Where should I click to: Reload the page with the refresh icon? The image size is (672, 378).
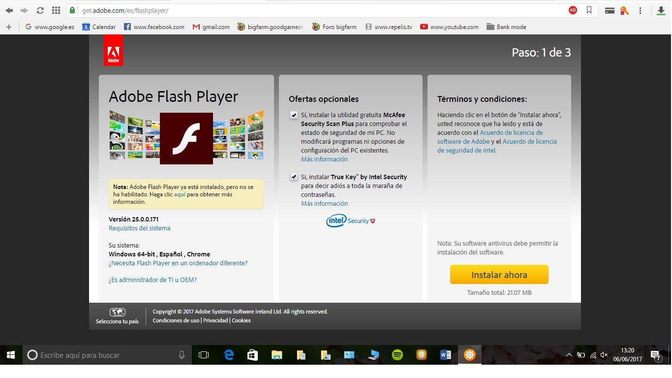pyautogui.click(x=40, y=10)
